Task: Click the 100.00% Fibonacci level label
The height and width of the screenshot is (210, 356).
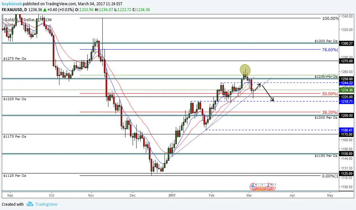Action: point(330,18)
